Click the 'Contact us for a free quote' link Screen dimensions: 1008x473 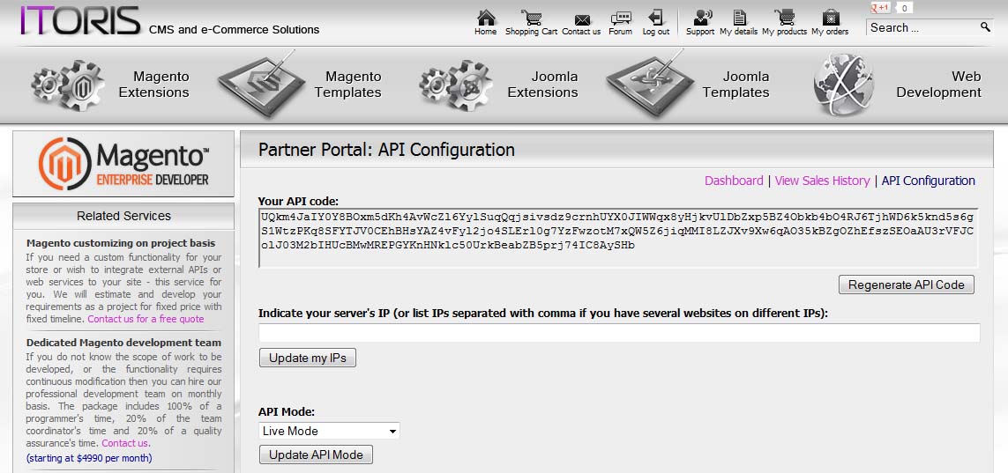[x=146, y=319]
